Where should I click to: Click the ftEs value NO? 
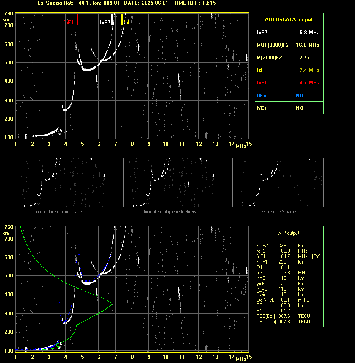(300, 95)
